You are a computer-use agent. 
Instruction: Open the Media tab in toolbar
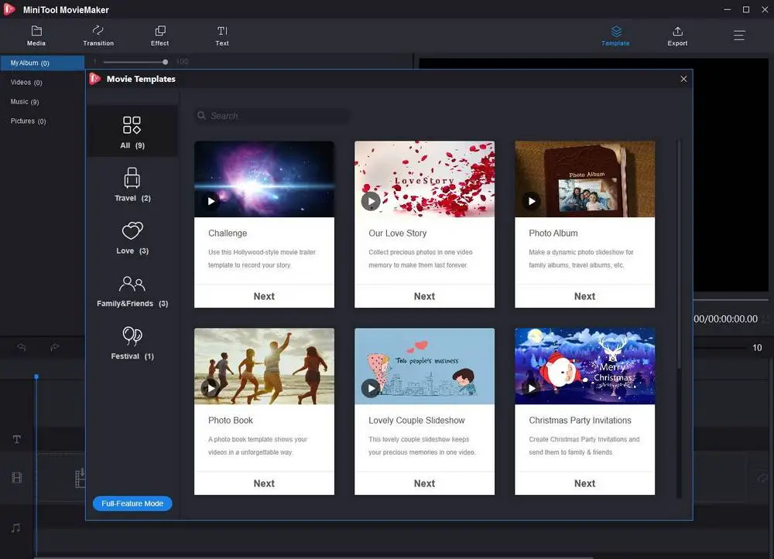click(36, 36)
